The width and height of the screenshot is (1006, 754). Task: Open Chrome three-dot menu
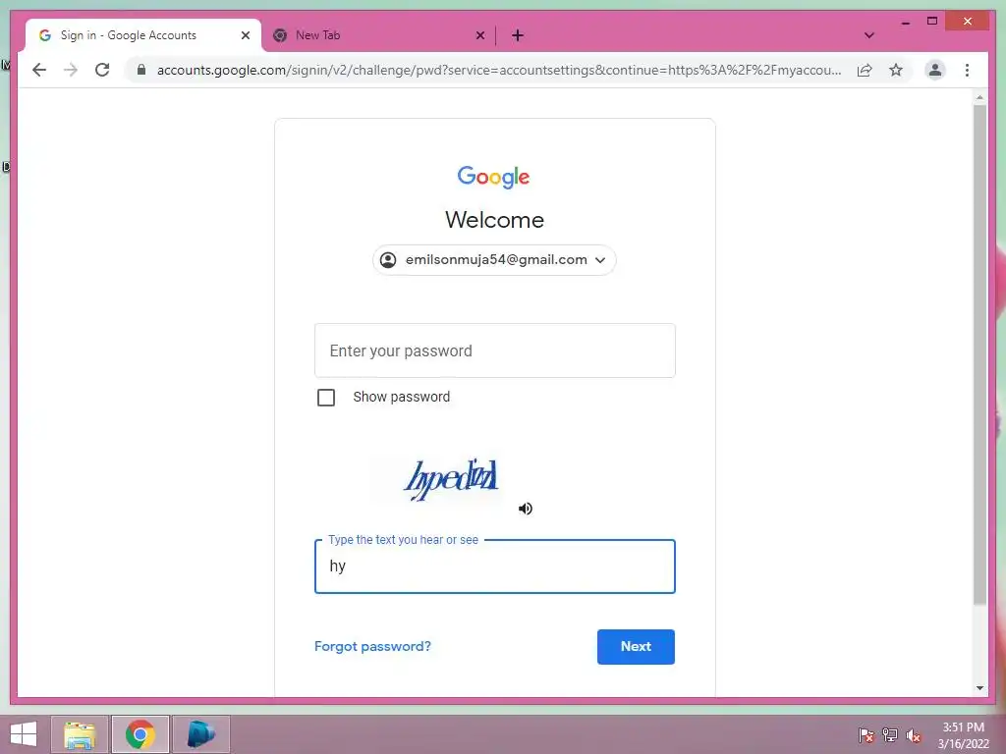[x=967, y=70]
